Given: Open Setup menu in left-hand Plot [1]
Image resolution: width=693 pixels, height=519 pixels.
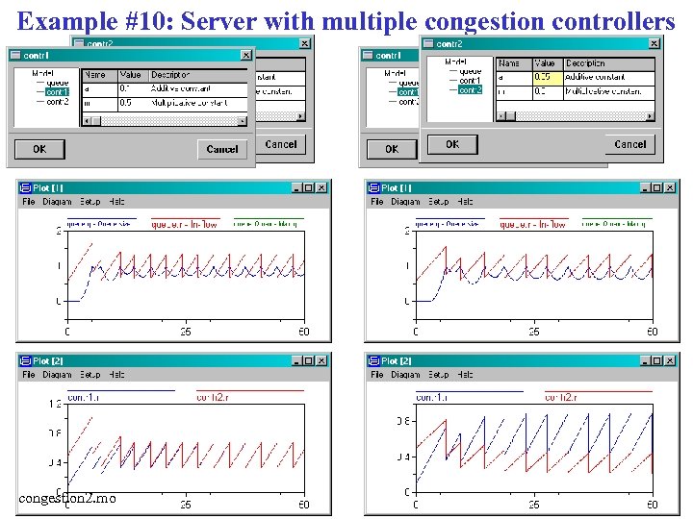Looking at the screenshot, I should tap(90, 202).
